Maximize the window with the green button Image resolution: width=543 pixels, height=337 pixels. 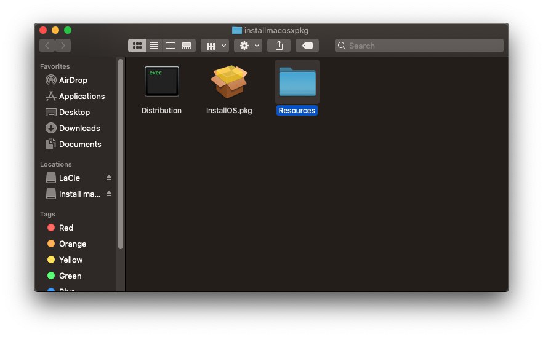pos(68,30)
